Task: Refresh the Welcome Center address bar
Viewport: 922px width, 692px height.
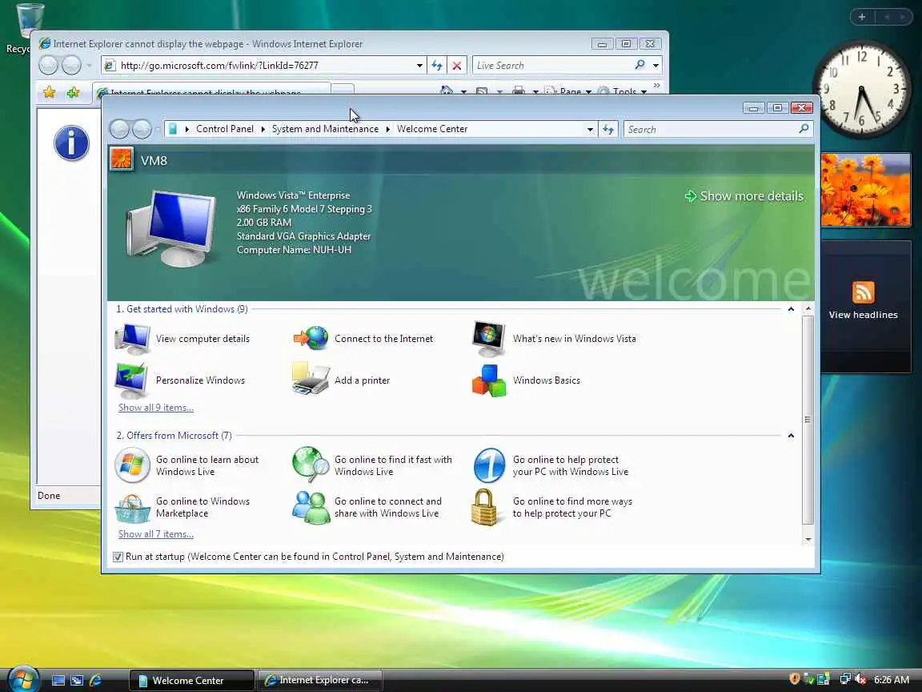Action: (x=608, y=129)
